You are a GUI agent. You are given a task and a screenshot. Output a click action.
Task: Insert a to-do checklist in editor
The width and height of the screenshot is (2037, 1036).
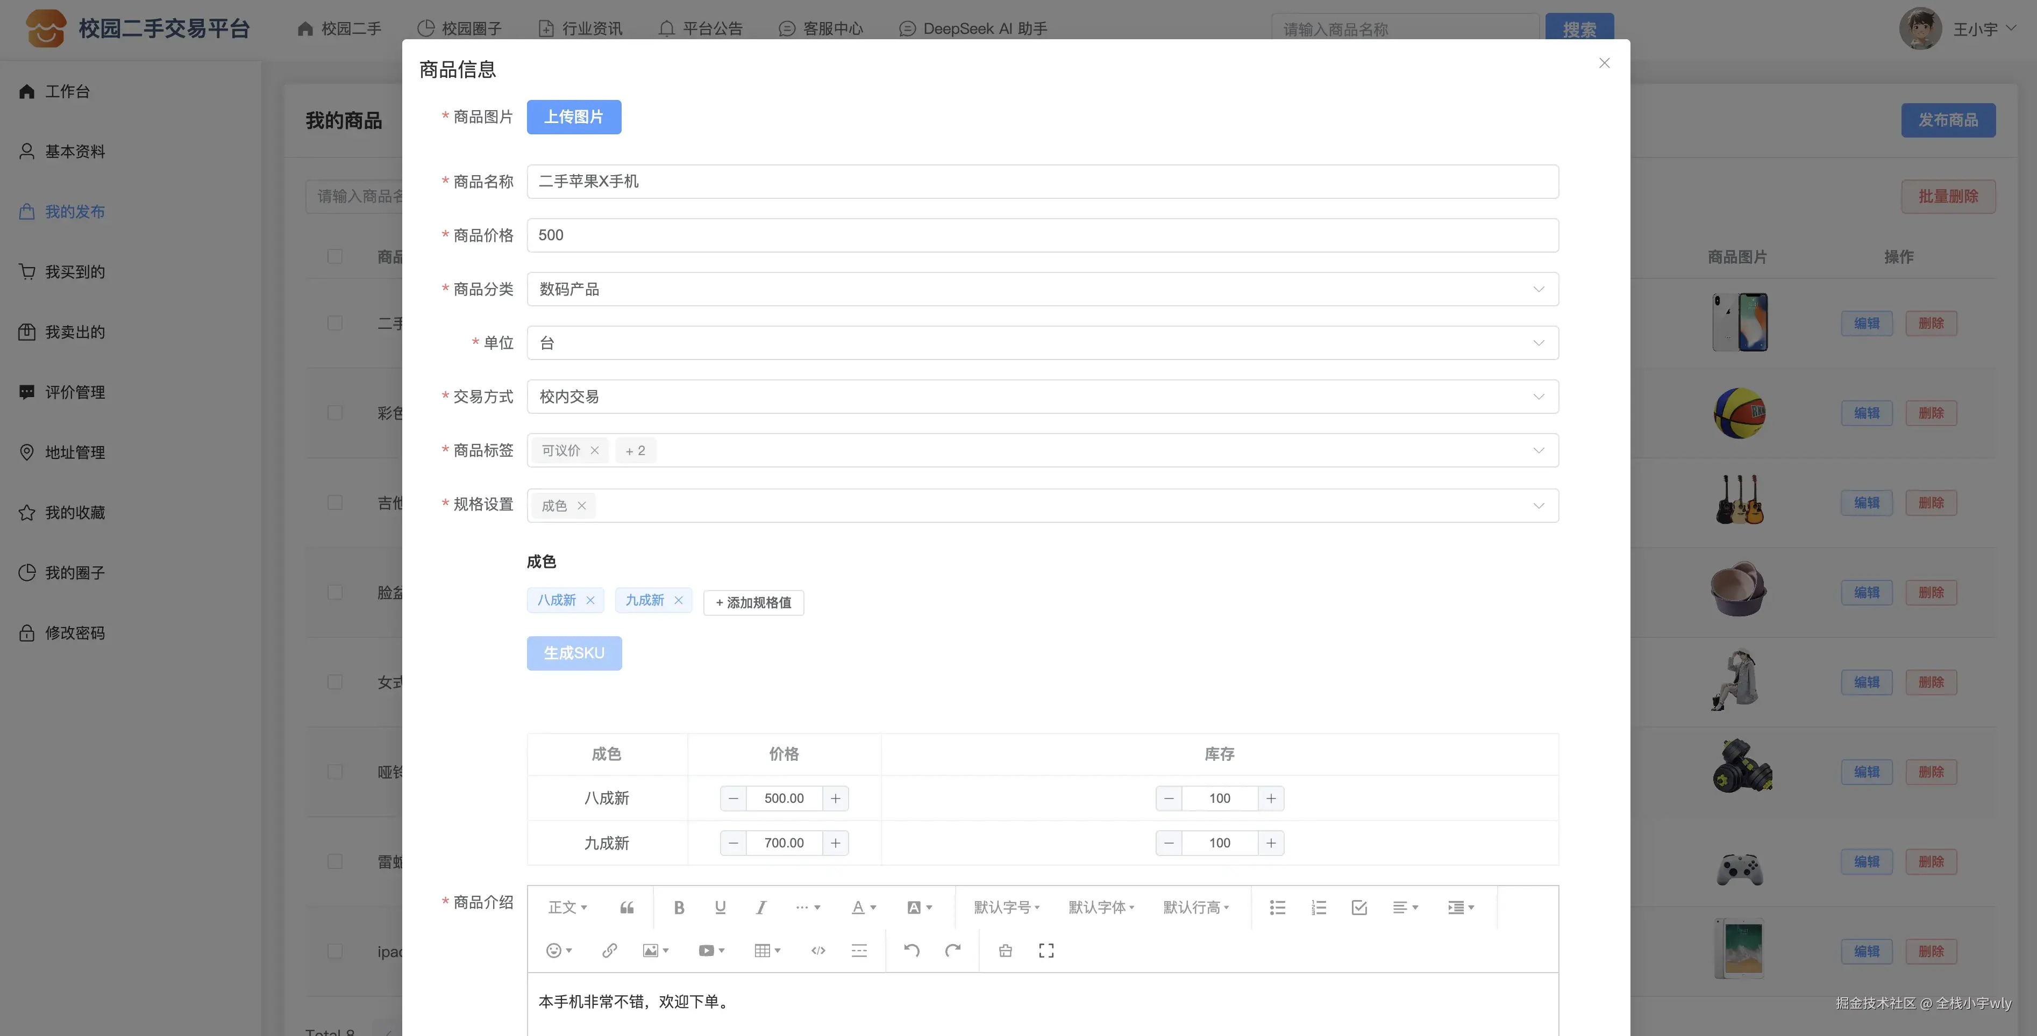coord(1358,907)
